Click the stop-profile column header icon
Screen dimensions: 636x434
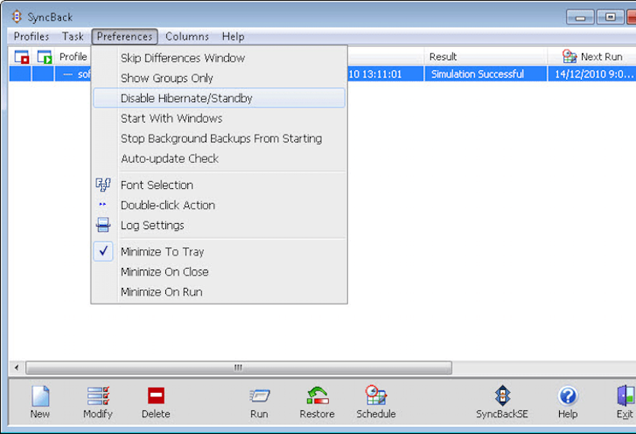point(21,57)
